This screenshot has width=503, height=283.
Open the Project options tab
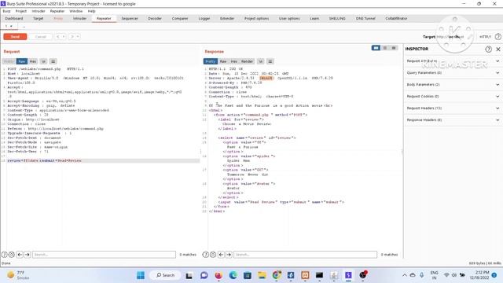point(257,19)
